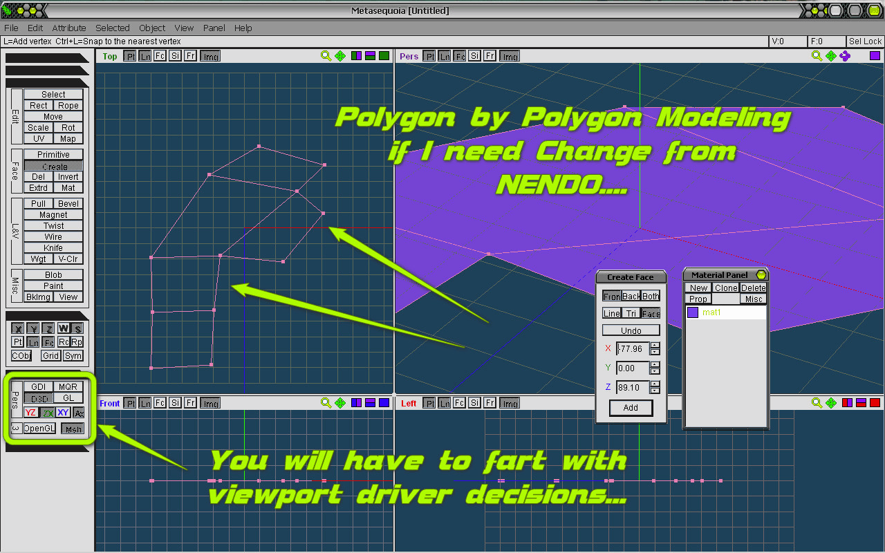Select the Back option in Create Face
Viewport: 885px width, 553px height.
coord(631,296)
